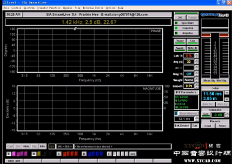Decrease Coh Th value with down arrow
This screenshot has height=164, width=232.
tap(196, 57)
